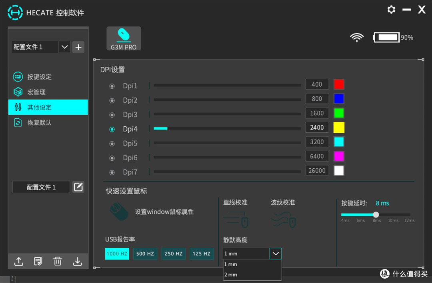Click the save profile list icon
This screenshot has height=283, width=432.
pyautogui.click(x=38, y=261)
